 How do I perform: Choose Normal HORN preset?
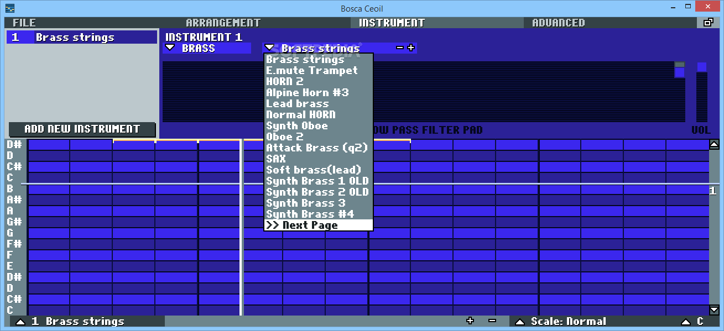(x=319, y=114)
